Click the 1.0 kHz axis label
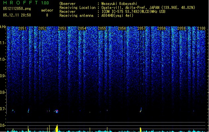 click(x=3, y=59)
